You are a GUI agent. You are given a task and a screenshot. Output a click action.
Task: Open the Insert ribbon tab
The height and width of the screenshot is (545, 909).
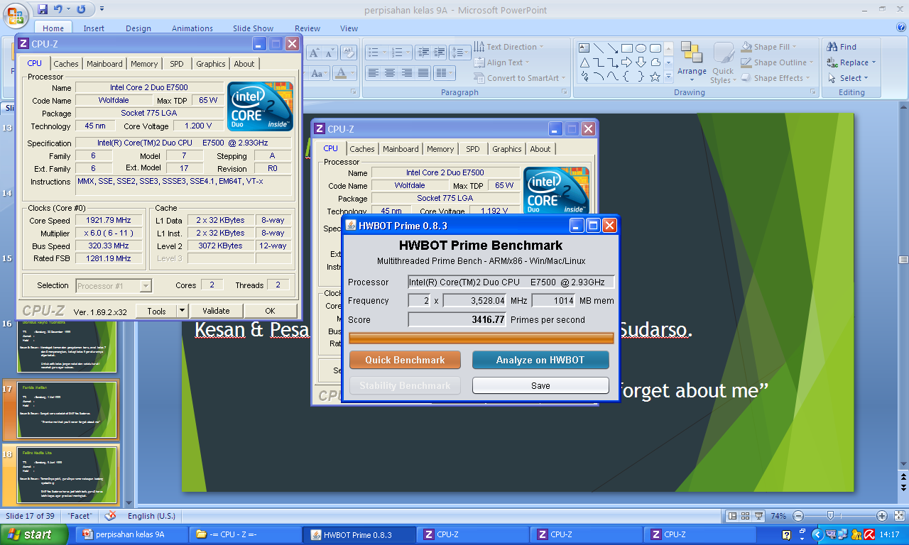(x=94, y=28)
